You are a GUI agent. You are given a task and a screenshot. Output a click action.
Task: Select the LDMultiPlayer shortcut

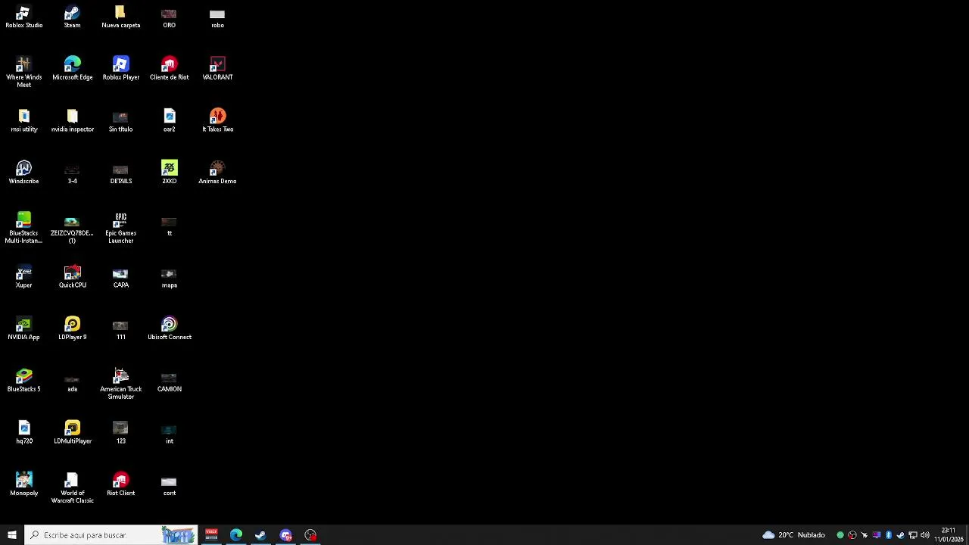(x=72, y=433)
